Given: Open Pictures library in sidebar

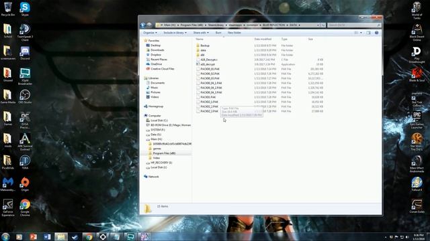Looking at the screenshot, I should click(x=155, y=92).
